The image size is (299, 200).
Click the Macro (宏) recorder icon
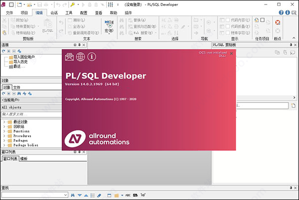pyautogui.click(x=109, y=23)
